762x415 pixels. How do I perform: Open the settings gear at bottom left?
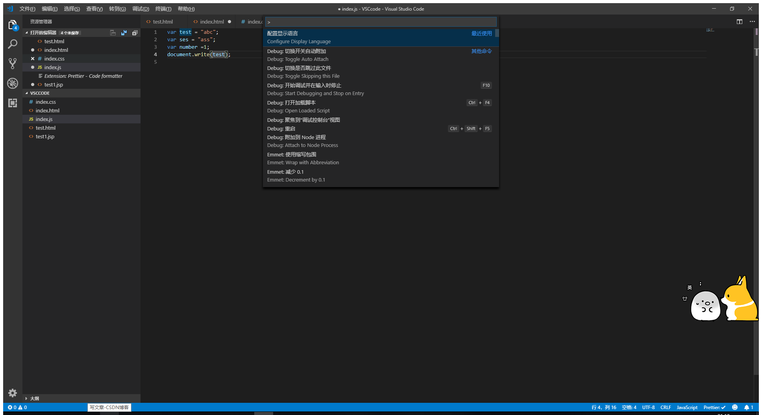tap(13, 393)
